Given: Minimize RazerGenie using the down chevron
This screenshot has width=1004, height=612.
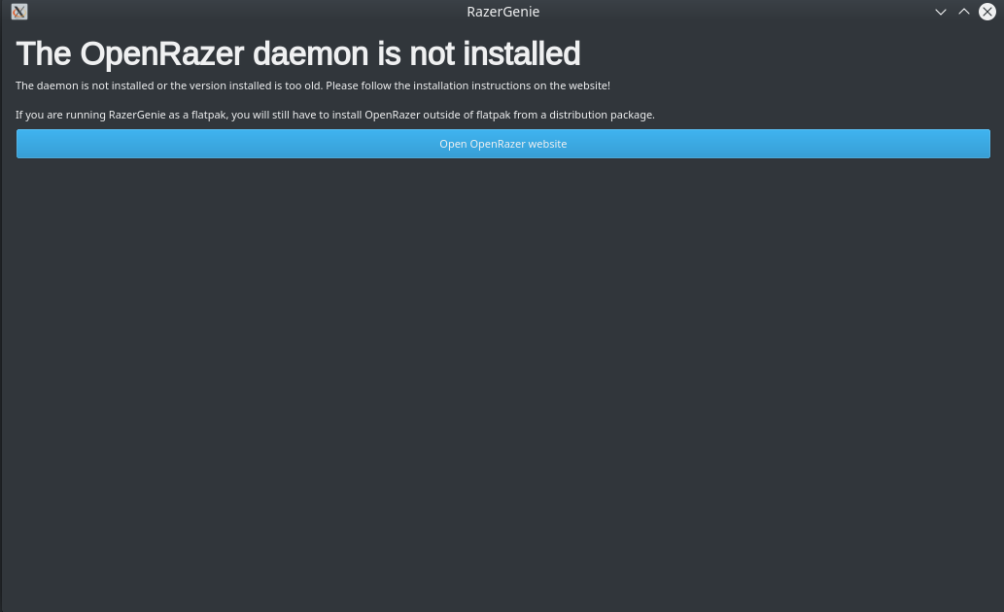Looking at the screenshot, I should pos(940,12).
